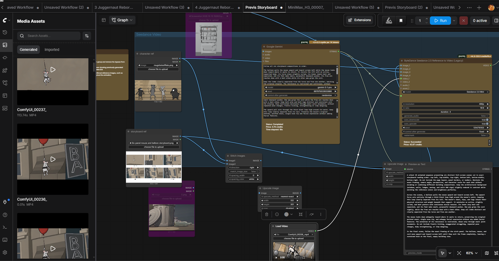Open the help center question-mark icon
Screen dimensions: 499x261
click(x=5, y=215)
